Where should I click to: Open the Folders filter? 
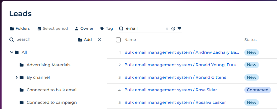20,28
